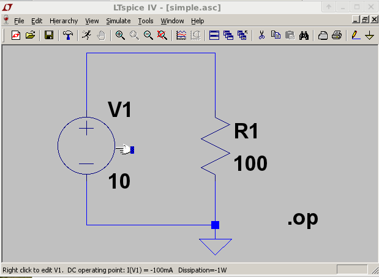Click the resistance value 100 text
This screenshot has width=379, height=278.
[250, 163]
